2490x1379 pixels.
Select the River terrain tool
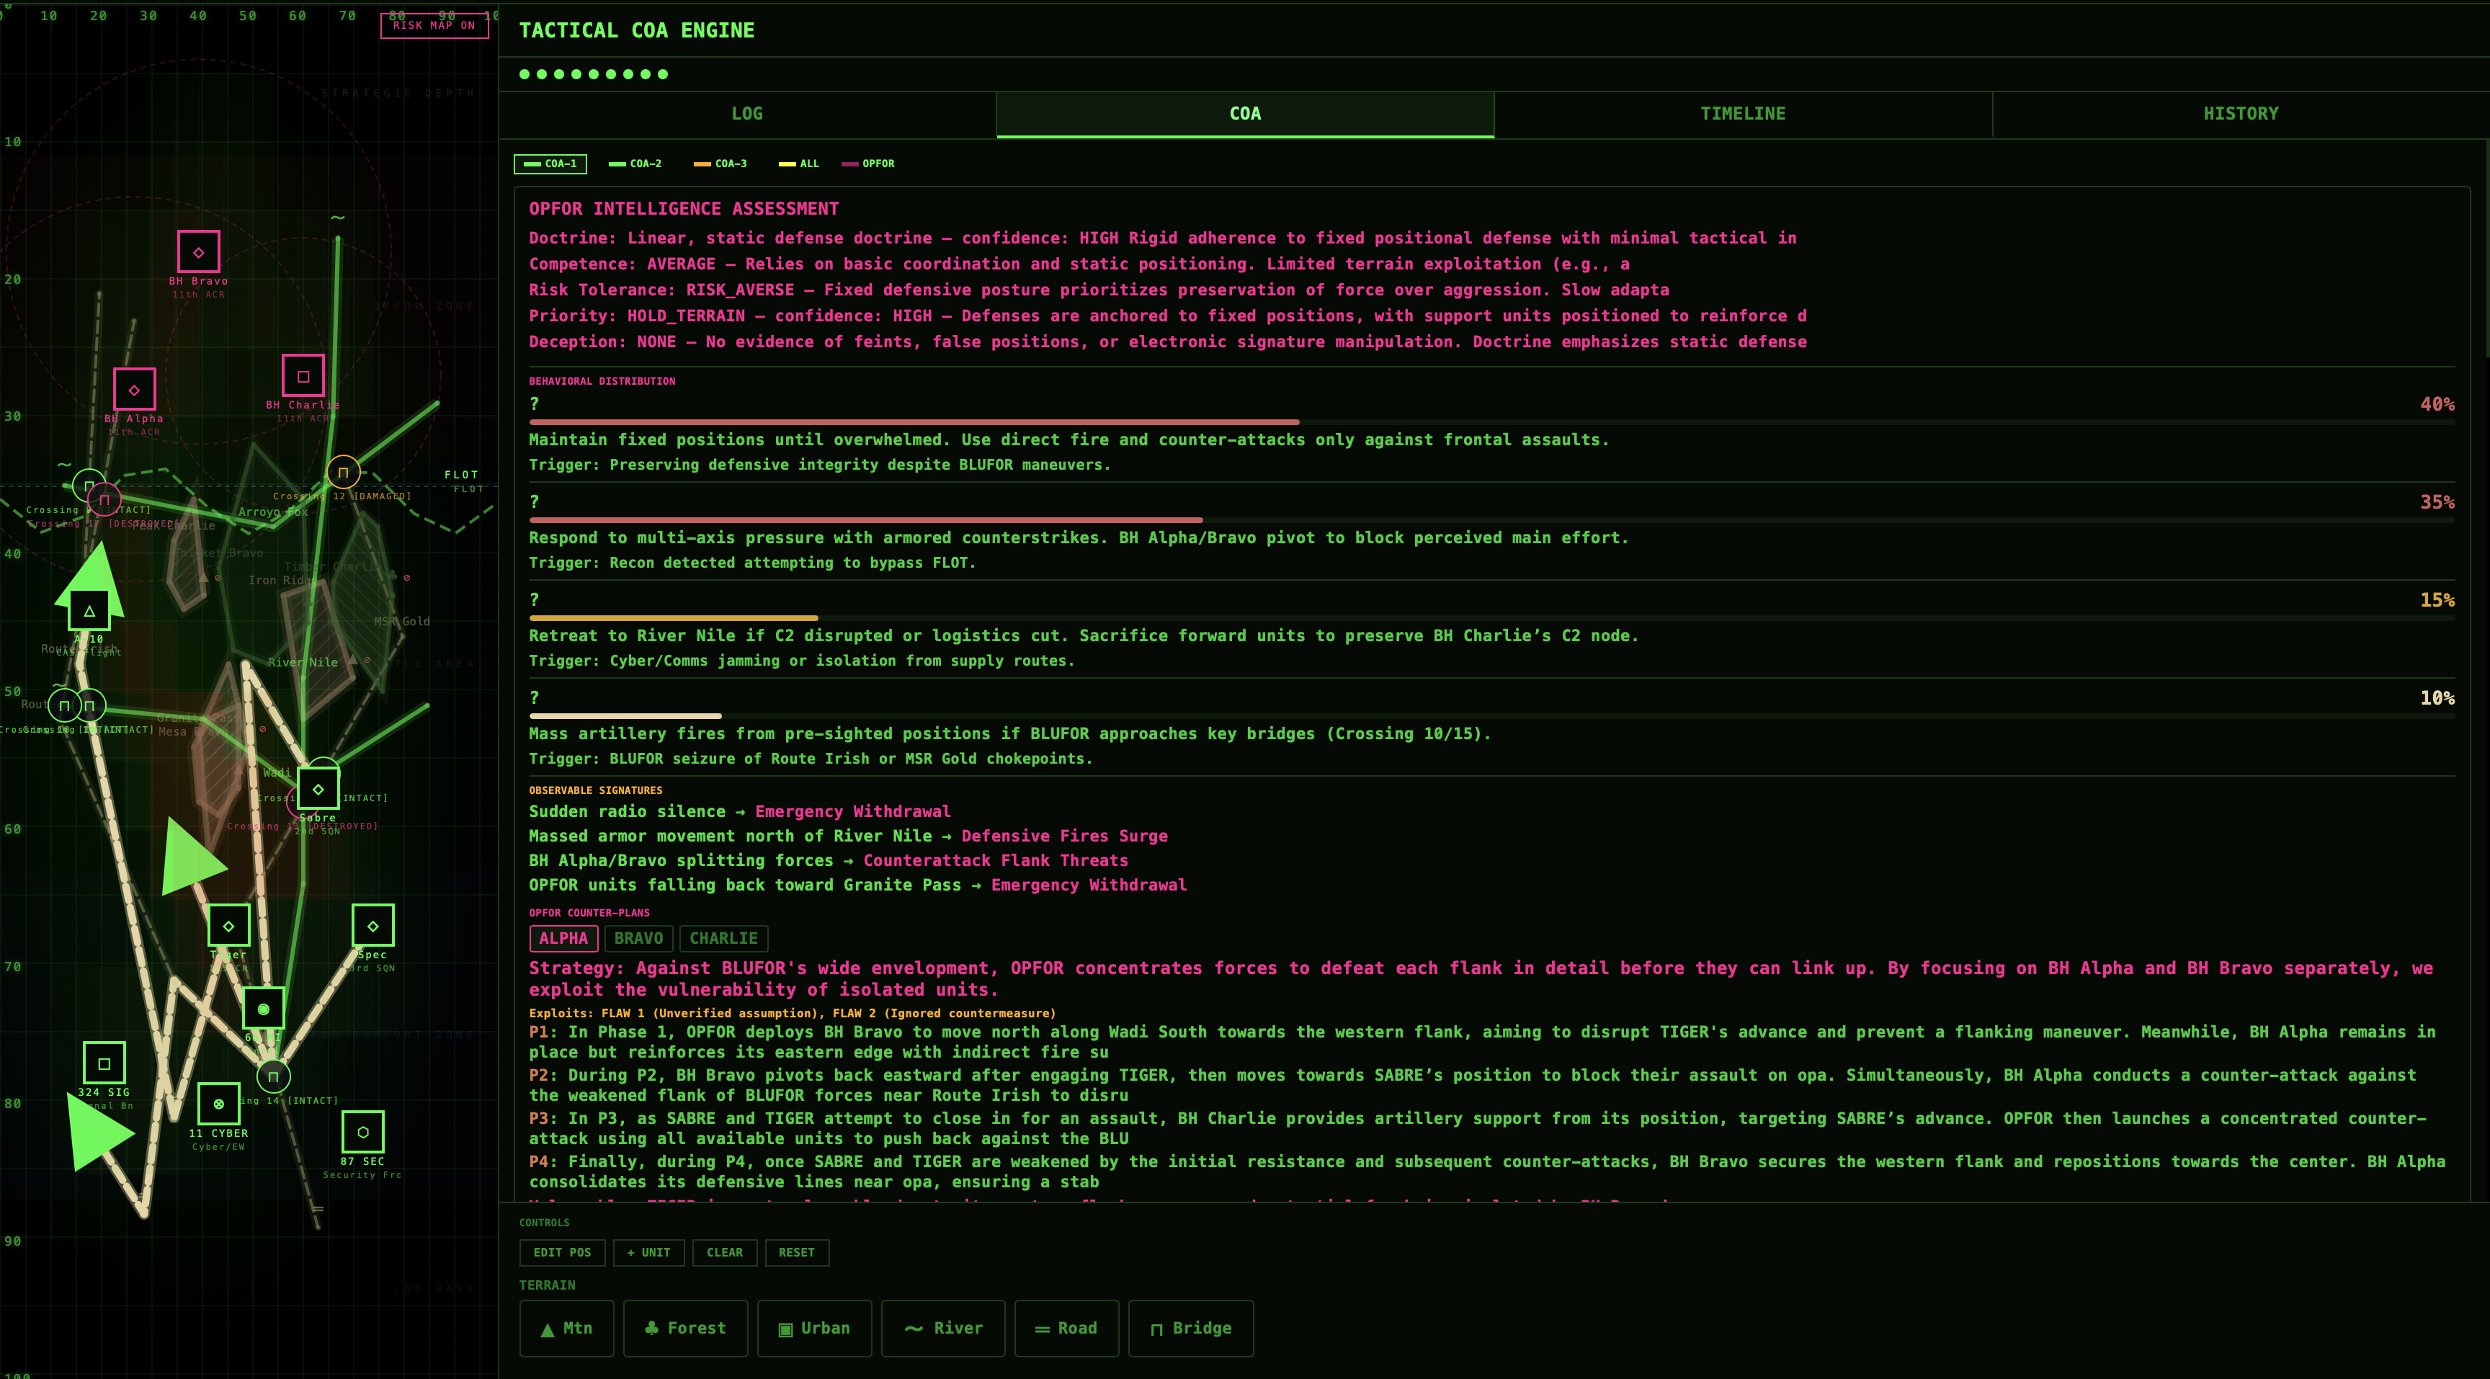pyautogui.click(x=942, y=1328)
